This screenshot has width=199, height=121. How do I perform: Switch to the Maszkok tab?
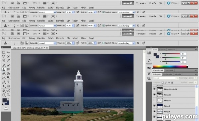[169, 70]
